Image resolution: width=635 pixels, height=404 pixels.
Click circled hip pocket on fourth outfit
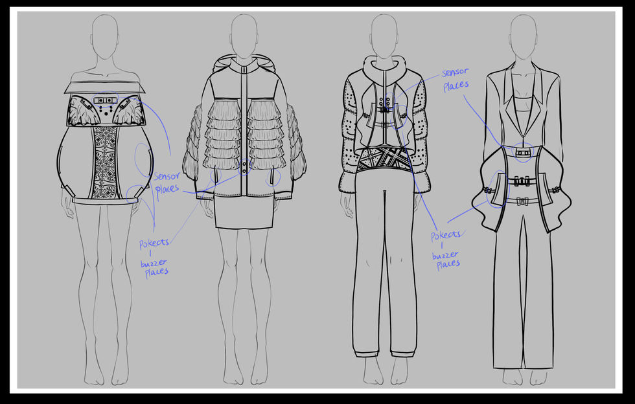click(x=498, y=189)
